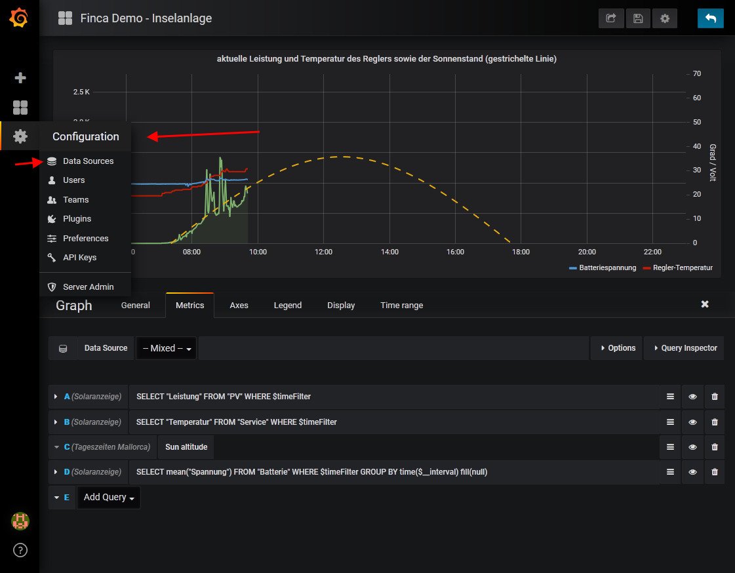This screenshot has height=573, width=735.
Task: Select Data Sources in Configuration menu
Action: click(88, 161)
